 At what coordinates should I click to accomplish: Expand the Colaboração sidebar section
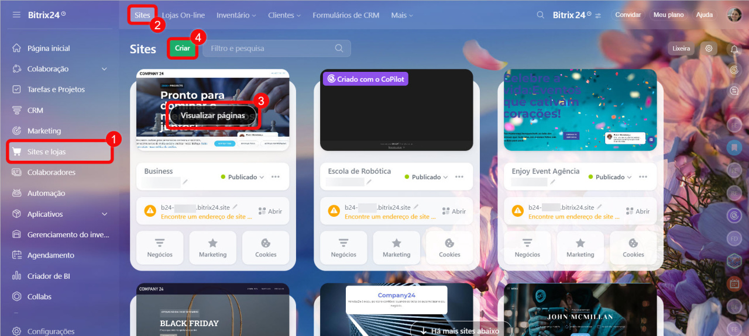tap(105, 69)
